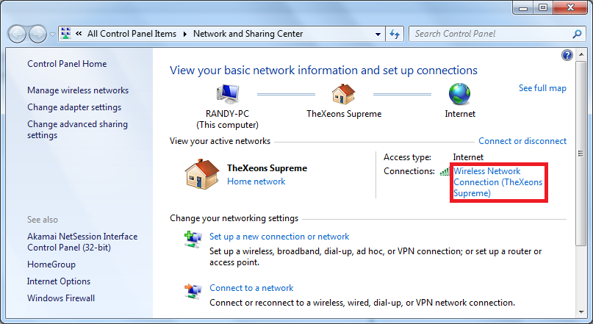
Task: Open the recent pages dropdown arrow beside Forward
Action: pyautogui.click(x=53, y=35)
